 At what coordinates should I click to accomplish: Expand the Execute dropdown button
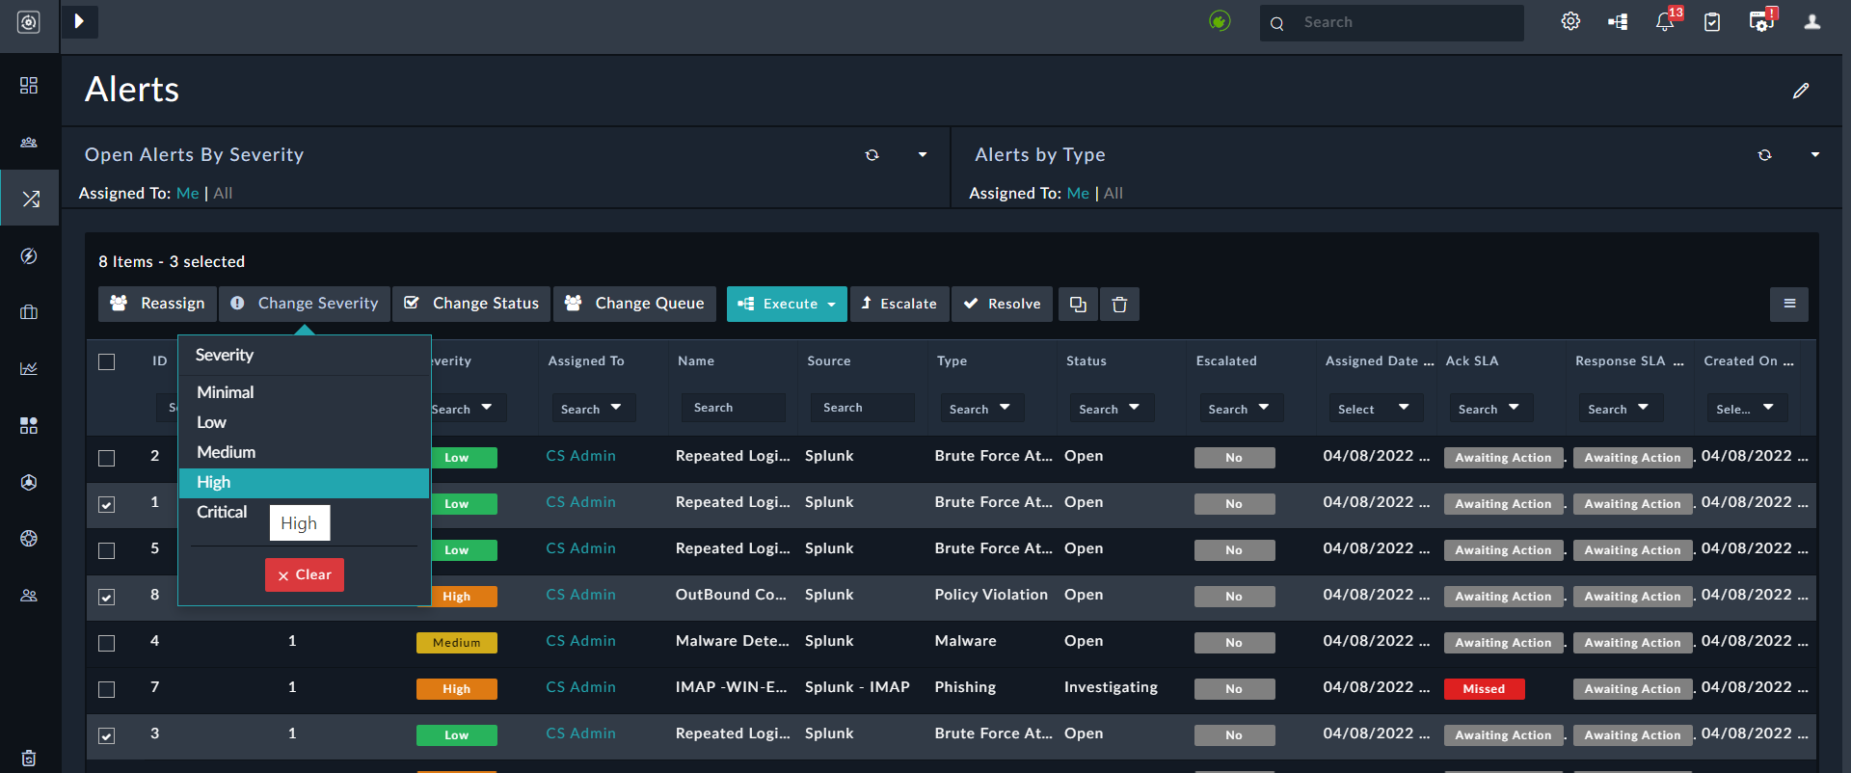787,305
